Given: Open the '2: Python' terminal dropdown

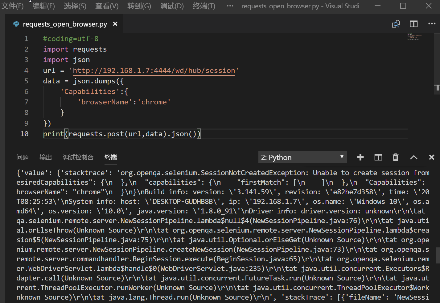Looking at the screenshot, I should (302, 157).
